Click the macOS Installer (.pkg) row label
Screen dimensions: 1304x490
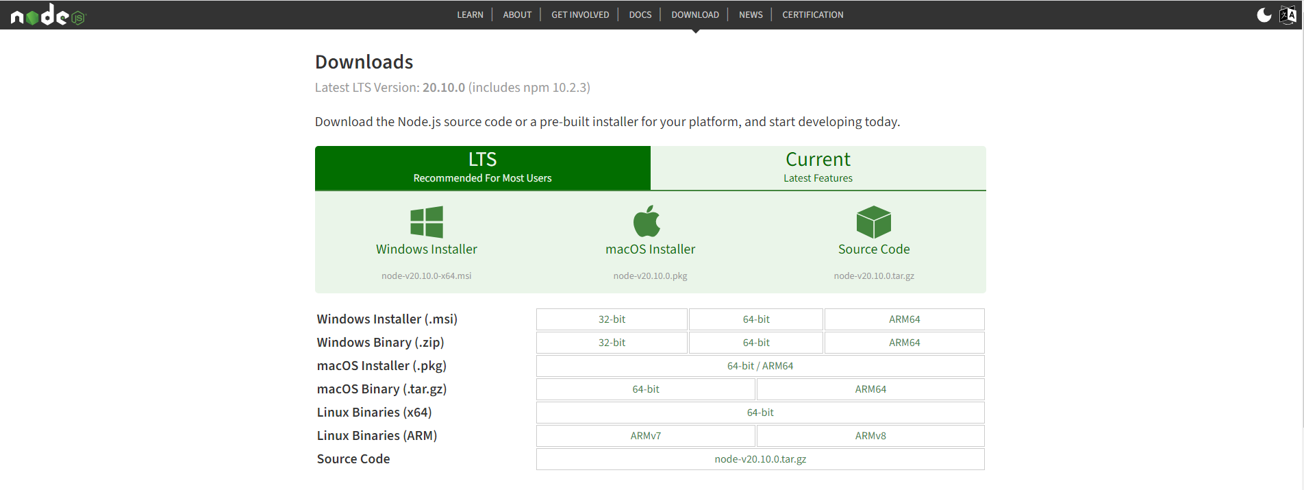(381, 366)
